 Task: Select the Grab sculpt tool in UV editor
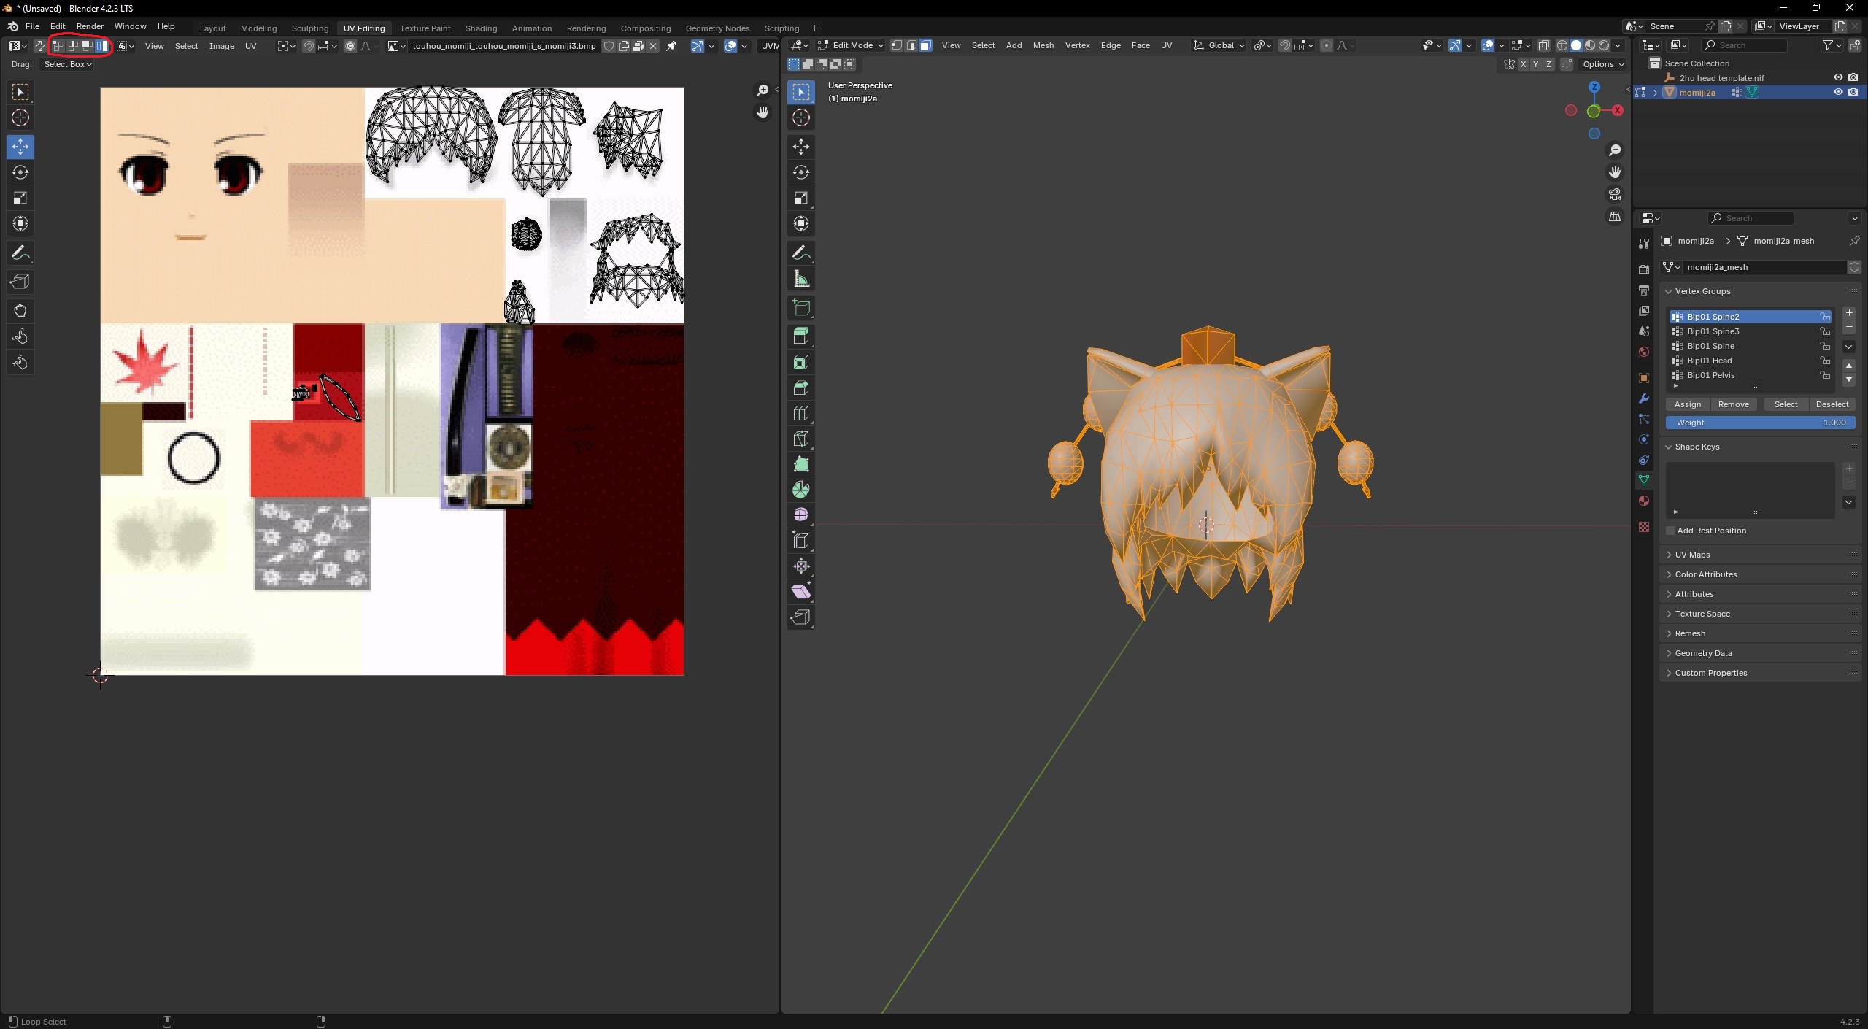pos(20,311)
